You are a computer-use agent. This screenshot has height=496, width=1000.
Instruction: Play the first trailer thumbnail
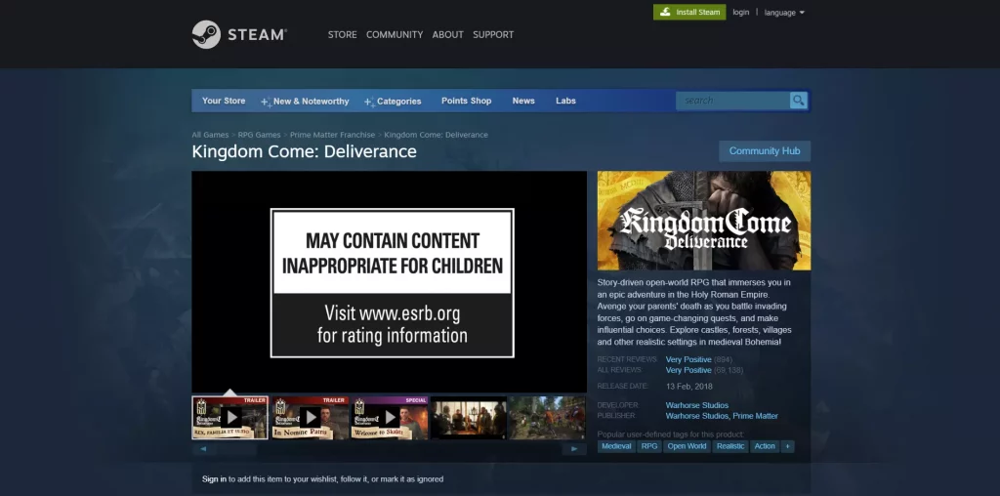point(230,418)
